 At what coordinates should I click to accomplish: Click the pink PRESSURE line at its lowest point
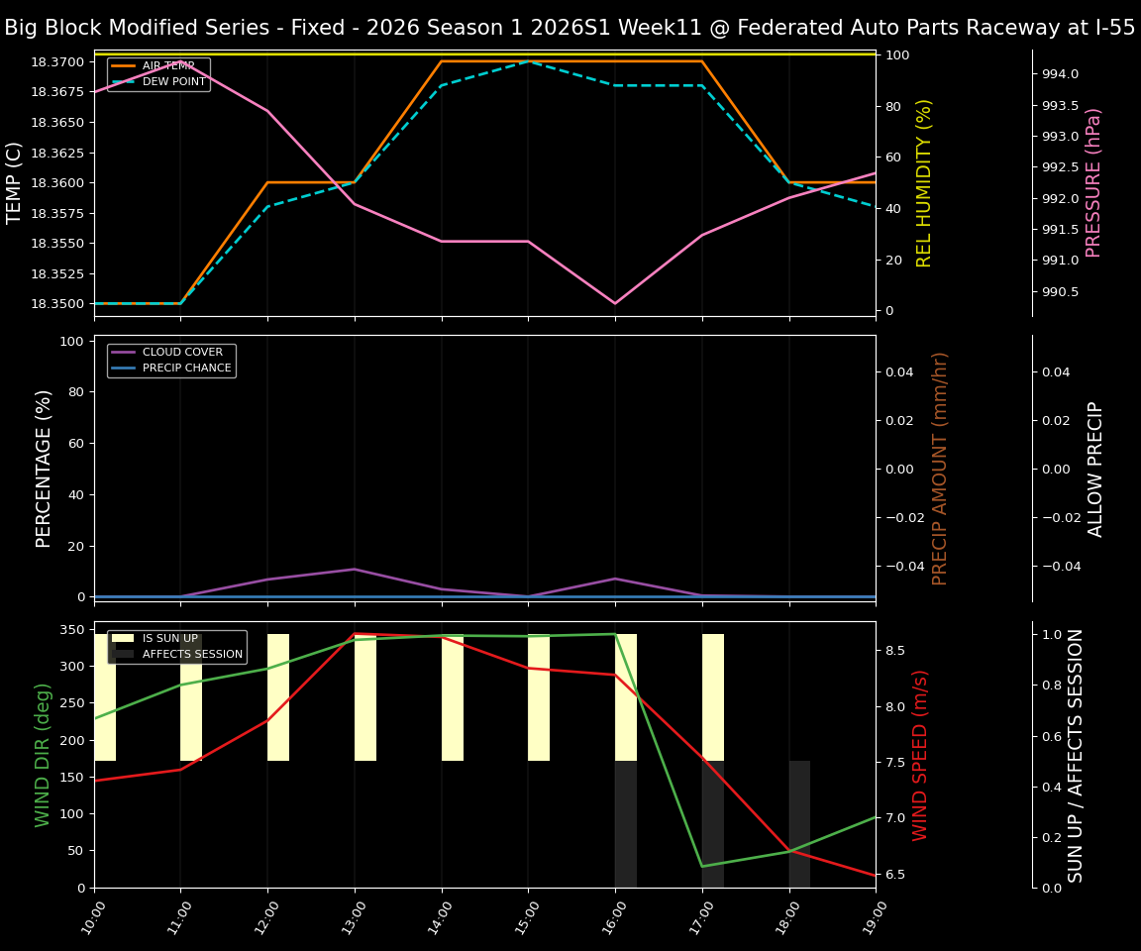pyautogui.click(x=616, y=302)
